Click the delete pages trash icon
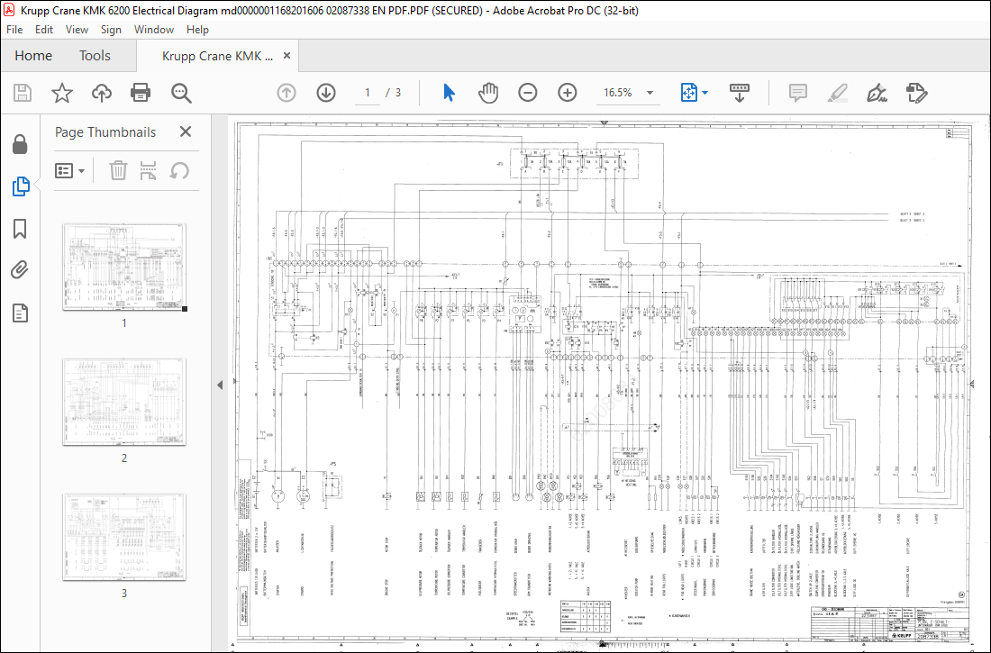Image resolution: width=991 pixels, height=653 pixels. [x=118, y=170]
